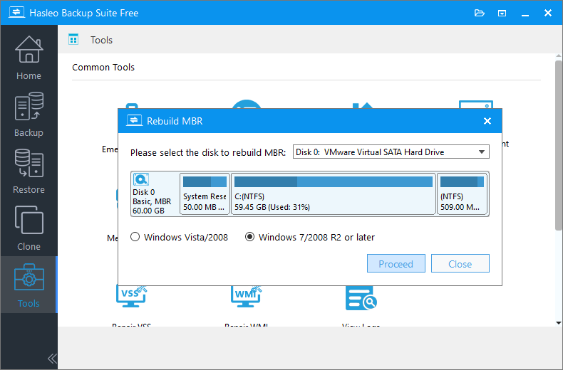This screenshot has width=563, height=370.
Task: Open the Repair WMI tool
Action: (247, 305)
